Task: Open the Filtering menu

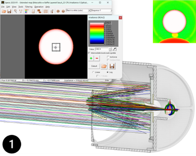Action: coord(29,7)
